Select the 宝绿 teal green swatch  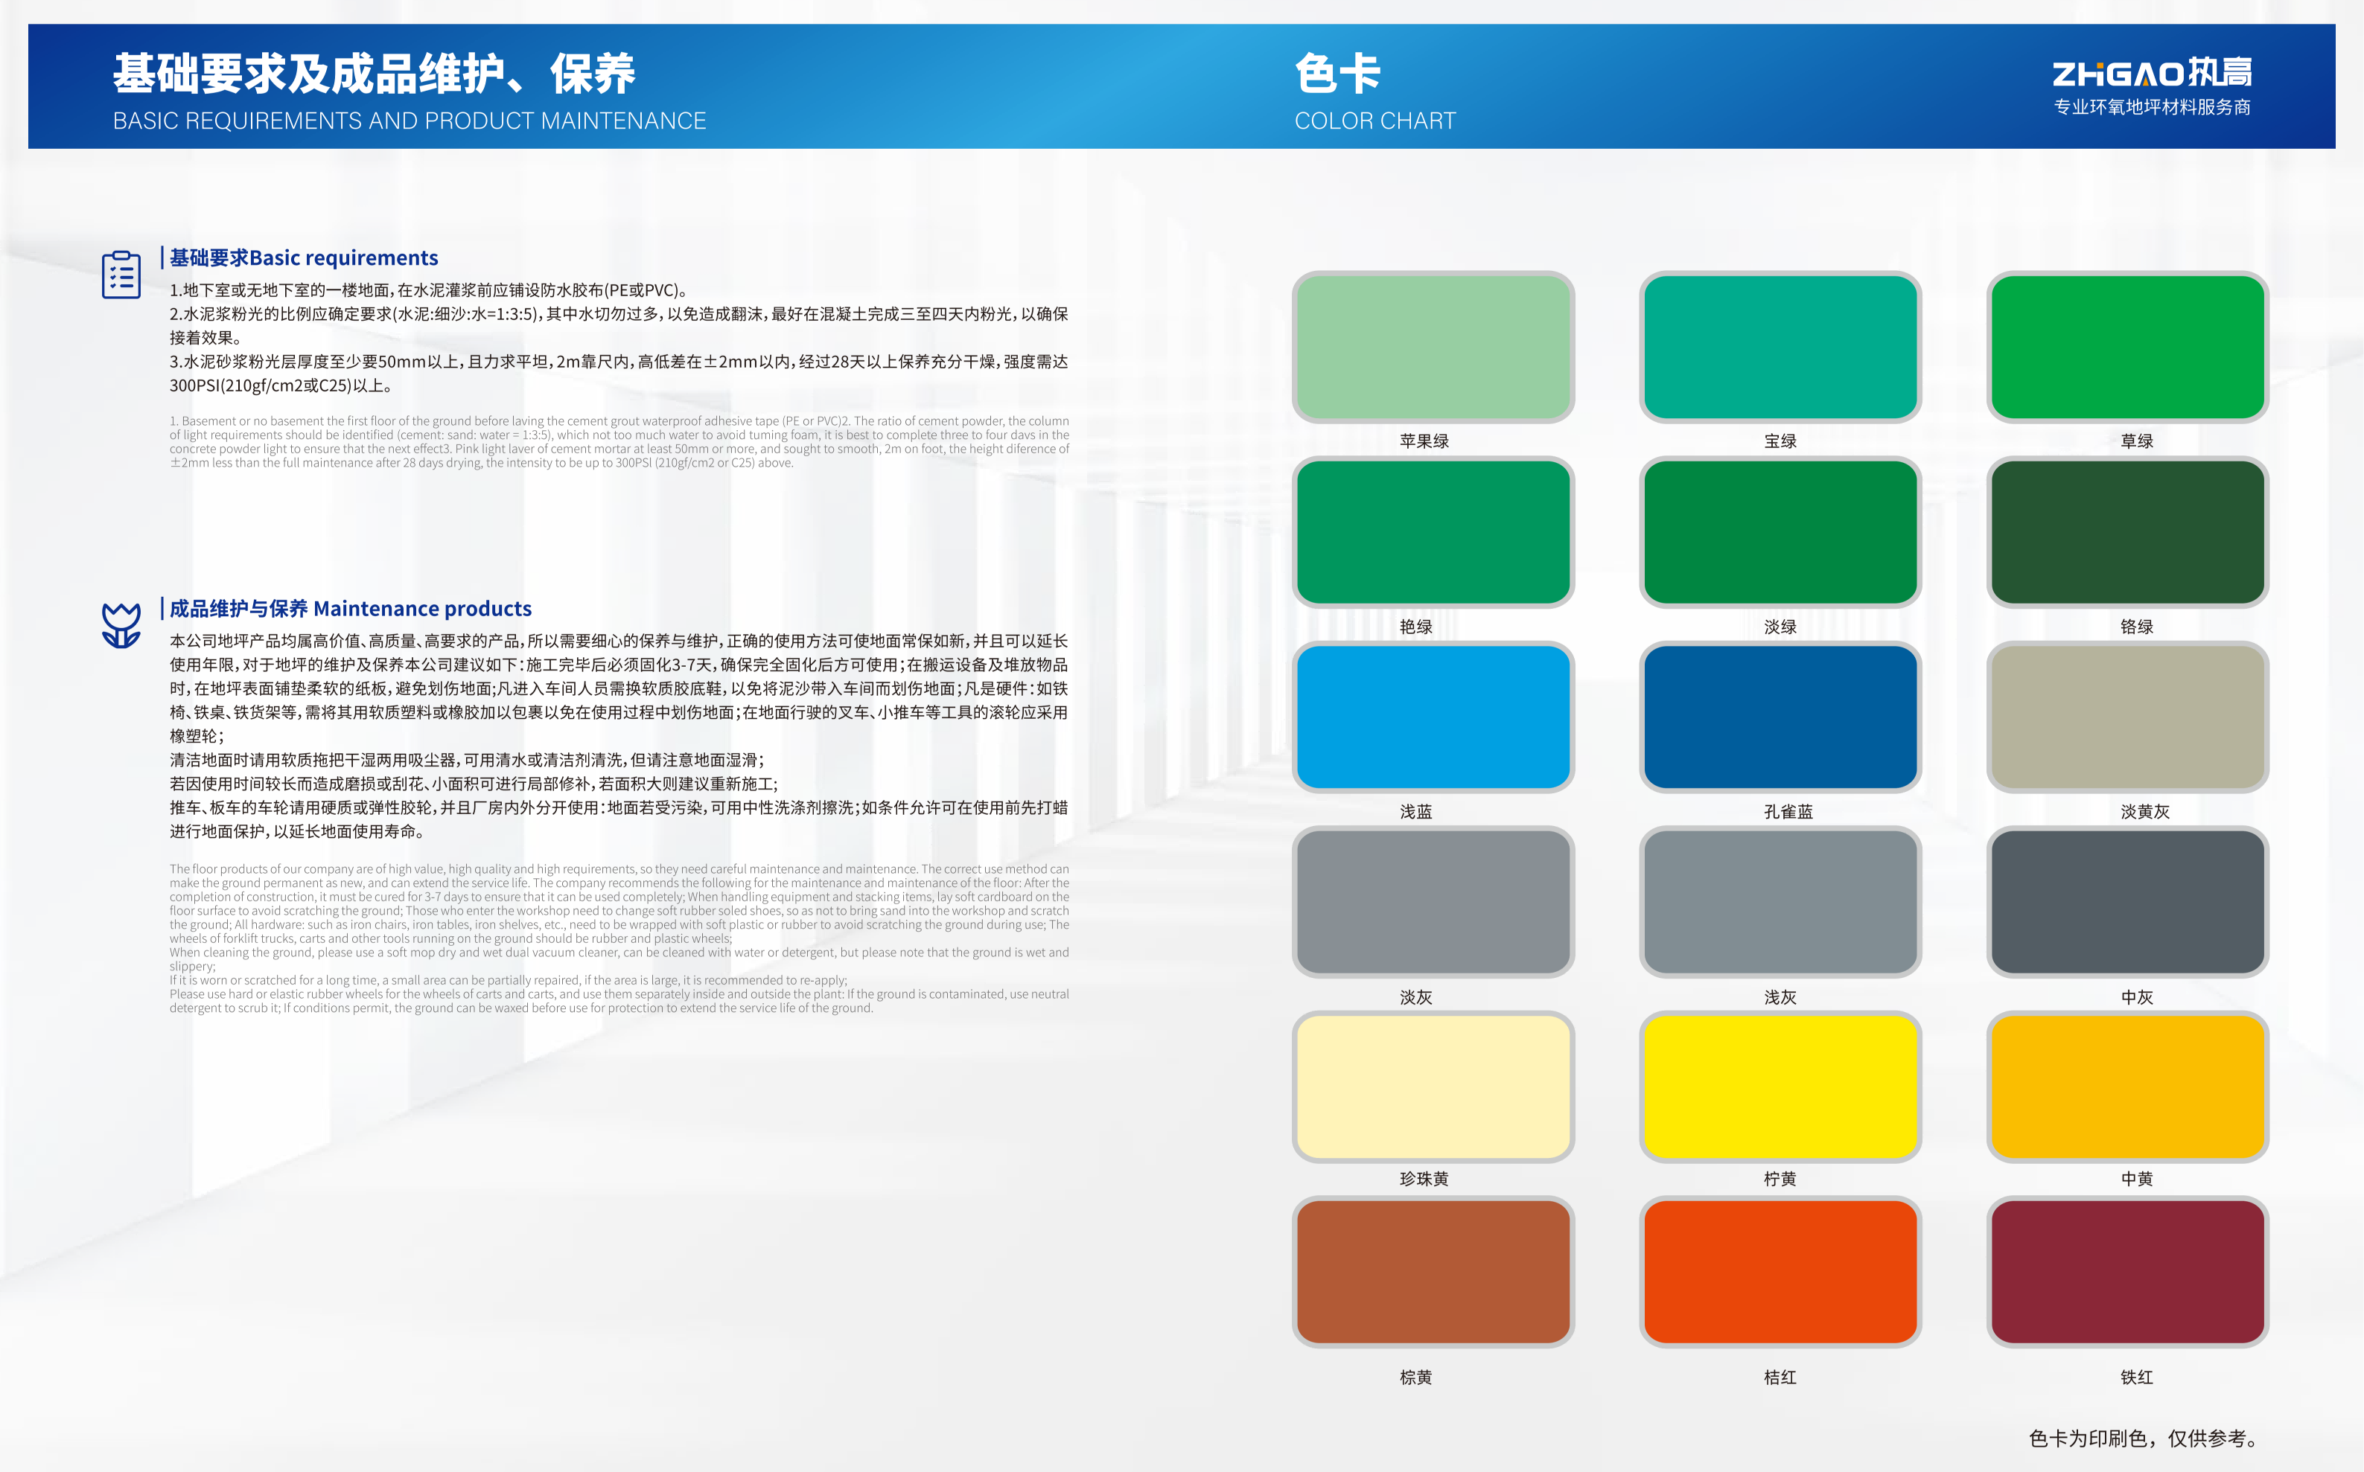[1780, 347]
